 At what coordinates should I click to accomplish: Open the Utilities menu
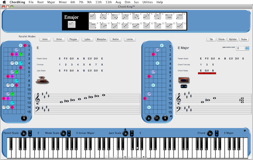[x=147, y=2]
